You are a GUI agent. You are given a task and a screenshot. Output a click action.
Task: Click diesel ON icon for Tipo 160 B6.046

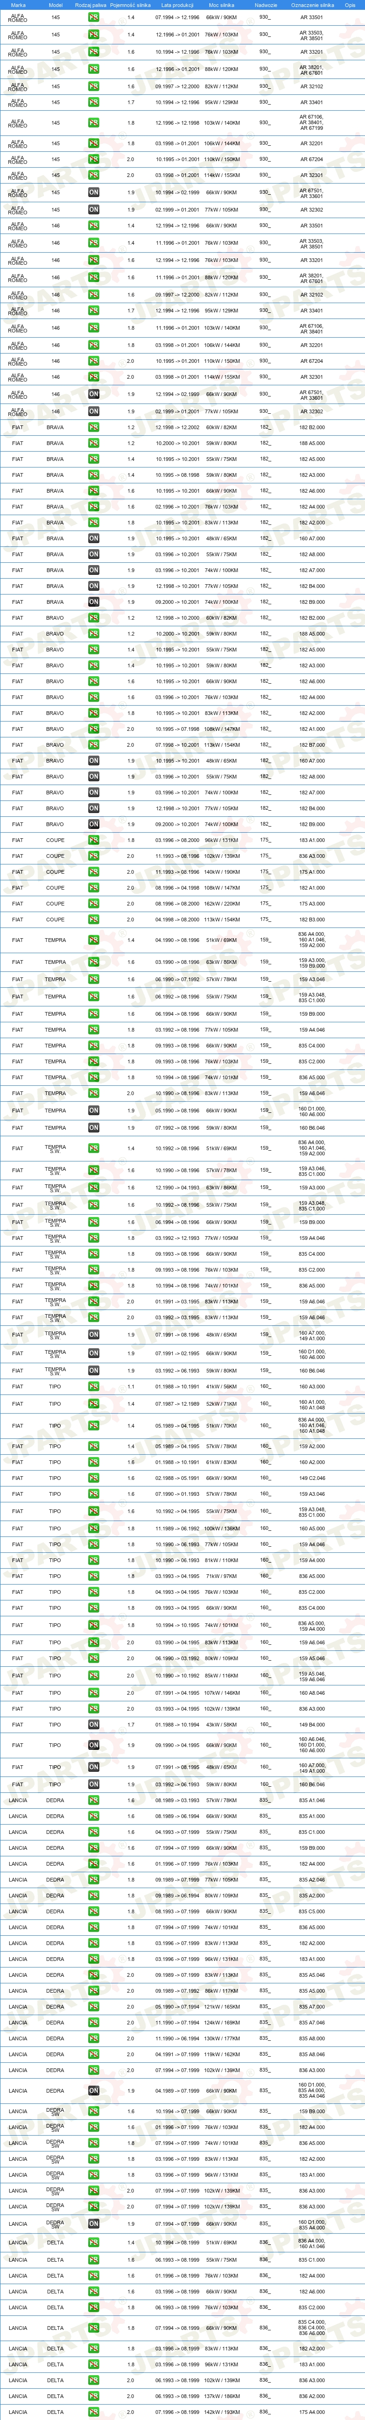tap(94, 1784)
